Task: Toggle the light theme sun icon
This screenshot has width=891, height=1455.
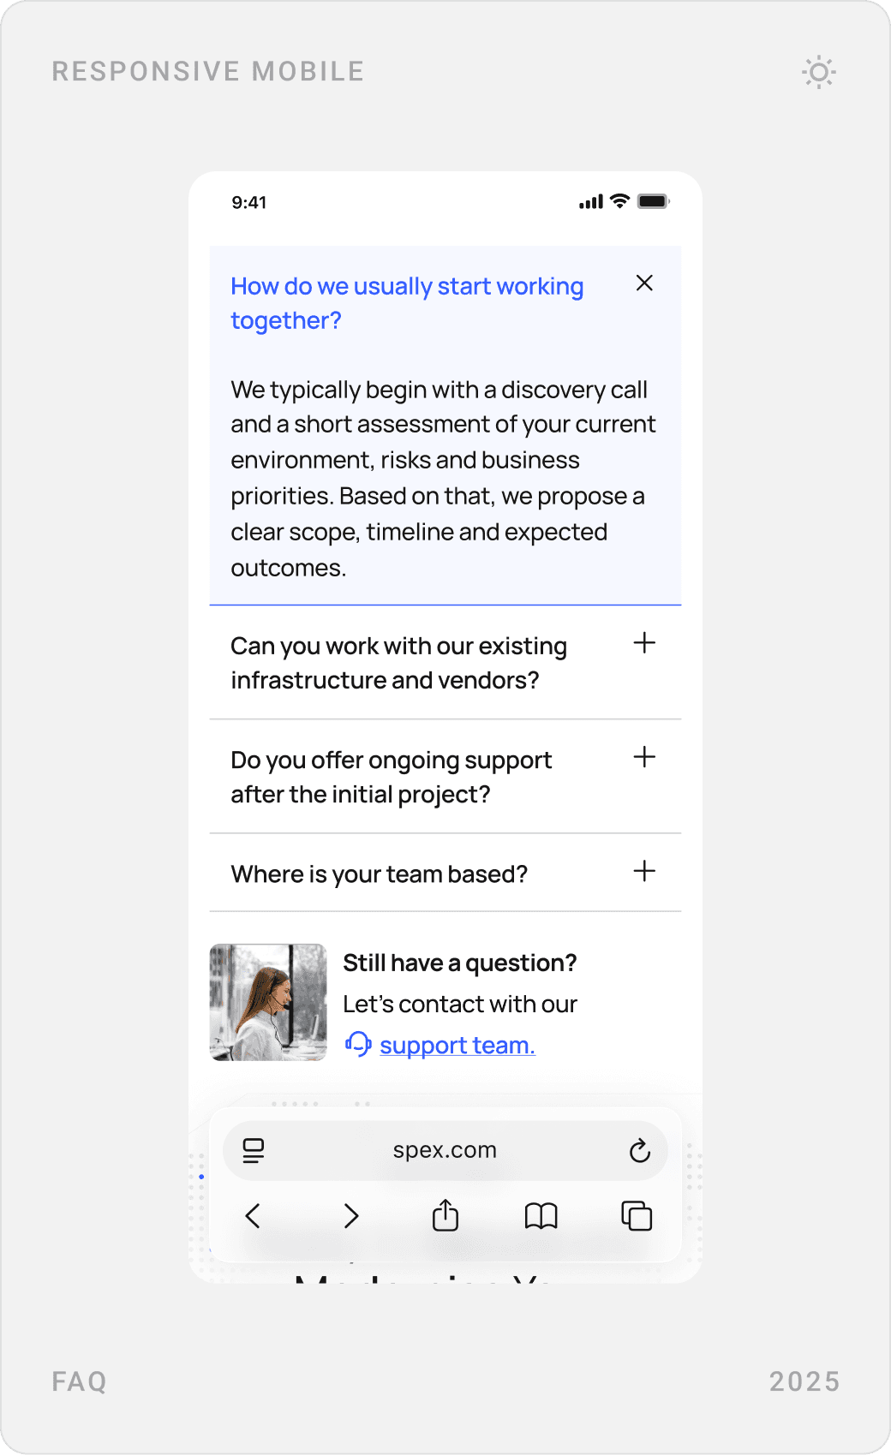Action: click(818, 73)
